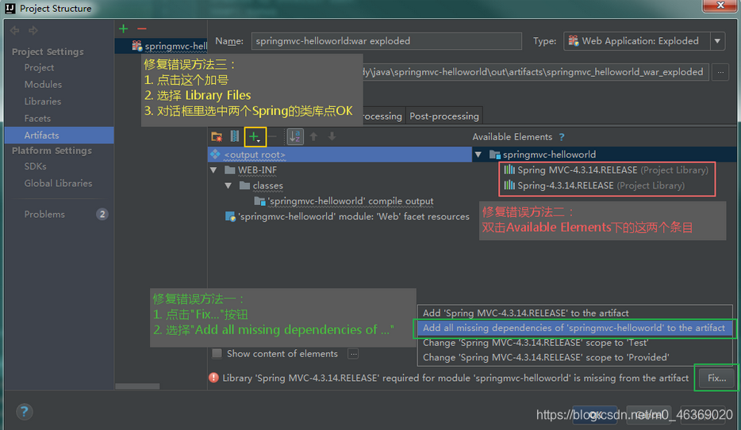This screenshot has height=430, width=741.
Task: Collapse the WEB-INF folder node
Action: click(x=213, y=169)
